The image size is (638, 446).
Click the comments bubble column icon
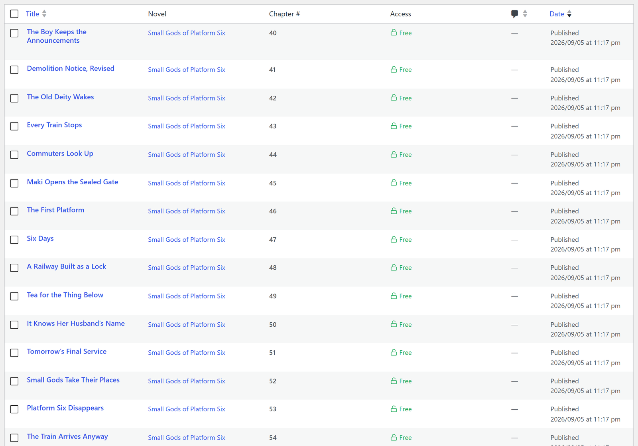(514, 14)
